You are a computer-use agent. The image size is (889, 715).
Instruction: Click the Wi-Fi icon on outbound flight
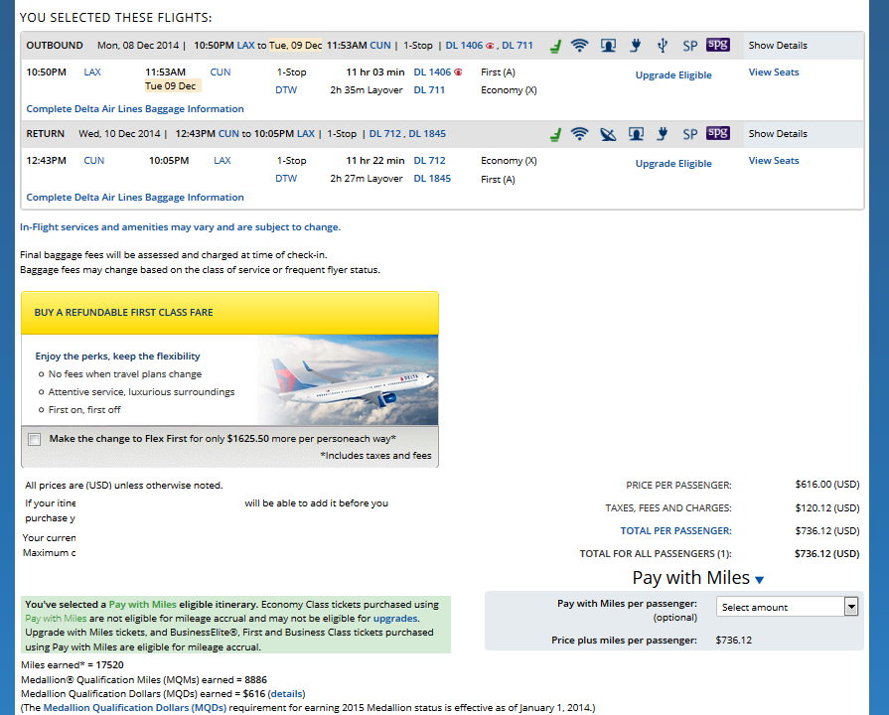(580, 46)
